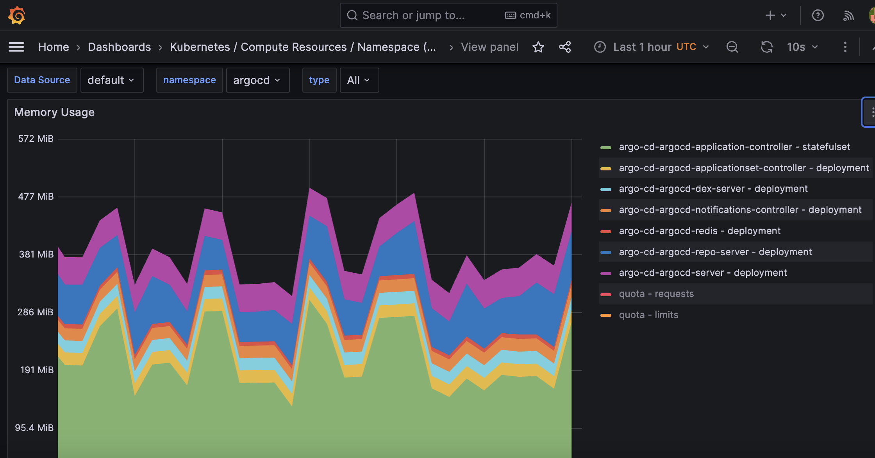Viewport: 875px width, 458px height.
Task: Open the news RSS feed icon
Action: pos(848,15)
